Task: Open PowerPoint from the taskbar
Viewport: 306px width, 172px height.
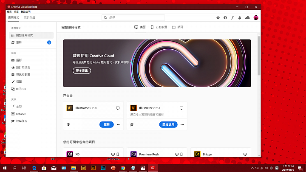Action: coord(113,168)
